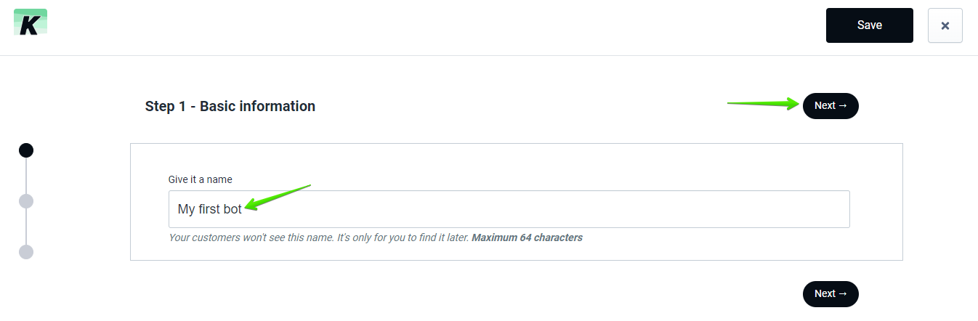
Task: Click the 'Give it a name' label
Action: tap(201, 179)
